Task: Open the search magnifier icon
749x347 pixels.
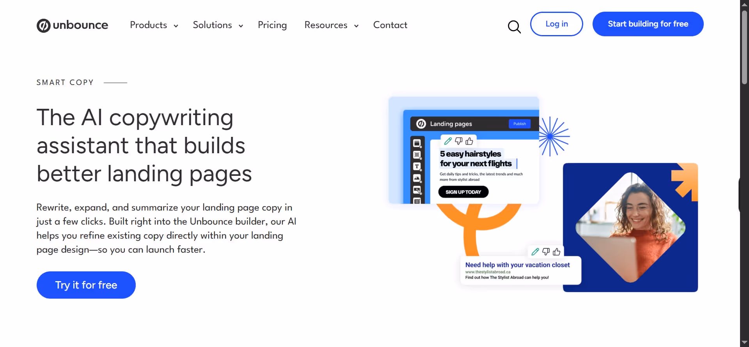Action: [x=514, y=27]
